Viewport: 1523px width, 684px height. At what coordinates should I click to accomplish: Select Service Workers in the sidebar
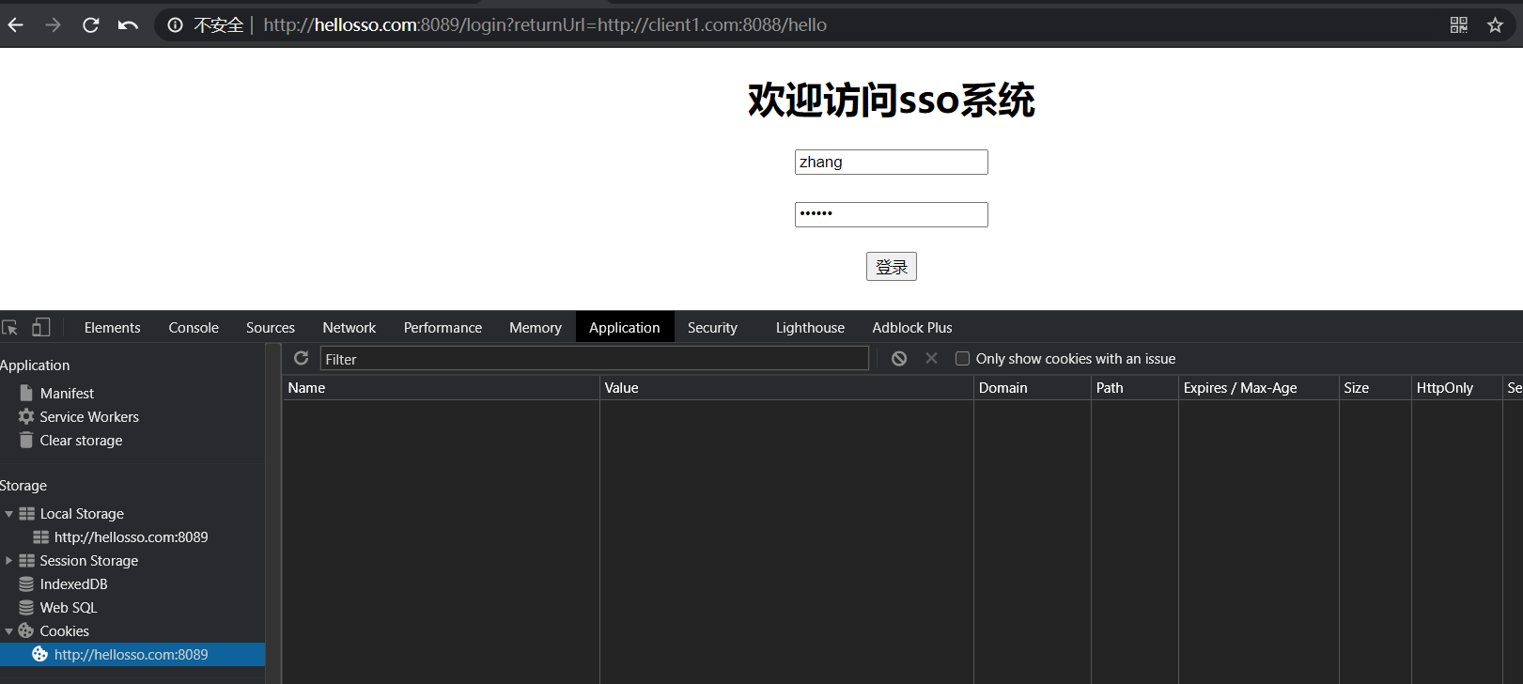point(89,416)
